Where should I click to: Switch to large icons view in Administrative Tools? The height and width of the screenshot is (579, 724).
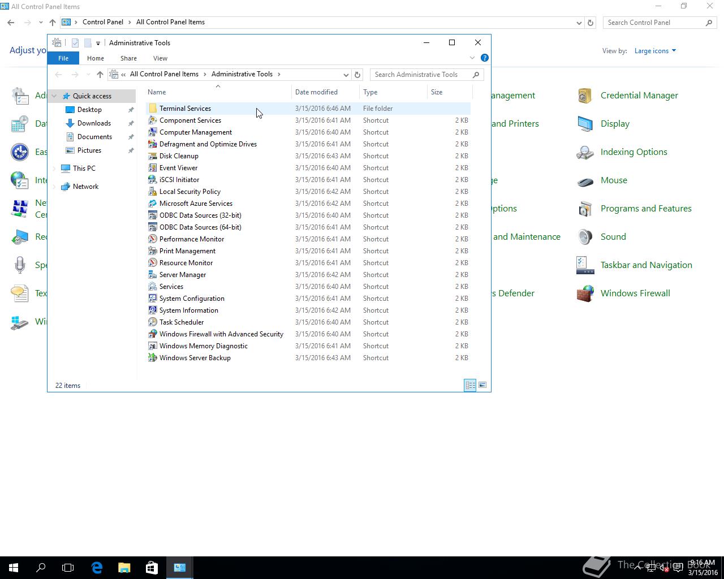482,385
